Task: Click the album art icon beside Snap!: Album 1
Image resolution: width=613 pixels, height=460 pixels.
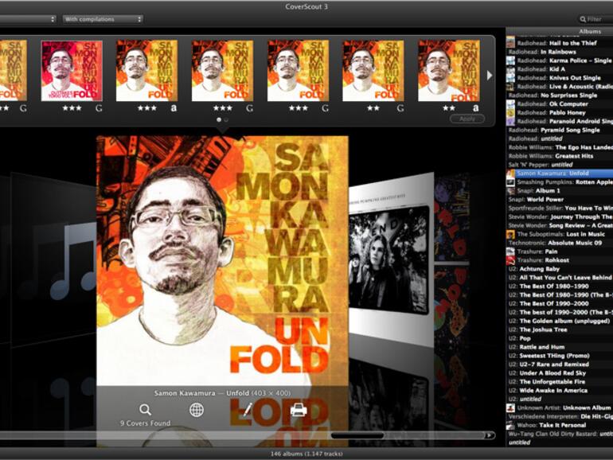Action: (510, 191)
